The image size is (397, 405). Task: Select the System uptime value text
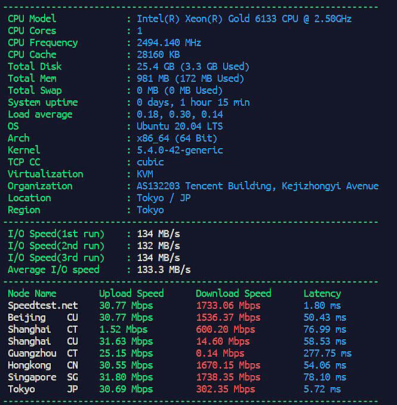pos(193,103)
